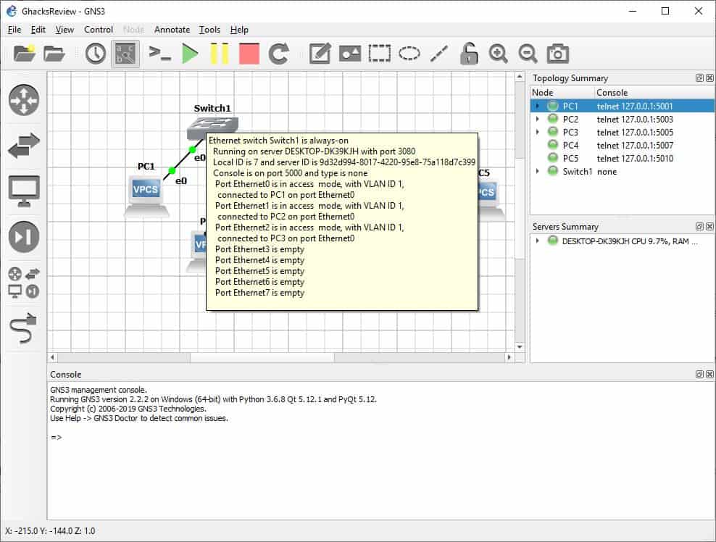This screenshot has height=542, width=716.
Task: Draw a rectangle annotation tool
Action: [x=380, y=54]
